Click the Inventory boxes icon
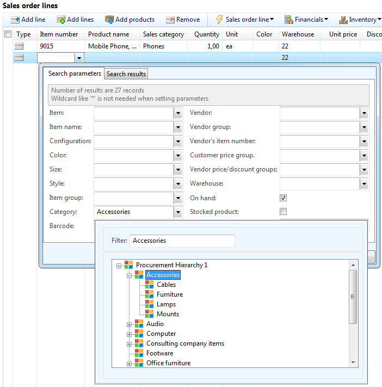Viewport: 382px width, 387px height. (343, 20)
